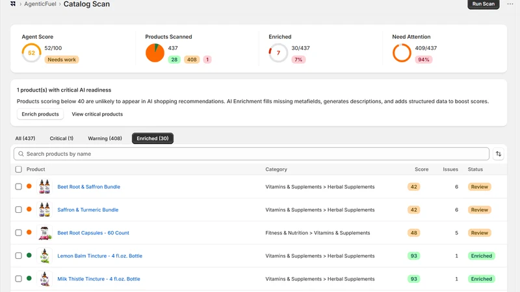Open Saffron & Turmeric Bundle product thumbnail
This screenshot has height=292, width=520.
pyautogui.click(x=44, y=210)
